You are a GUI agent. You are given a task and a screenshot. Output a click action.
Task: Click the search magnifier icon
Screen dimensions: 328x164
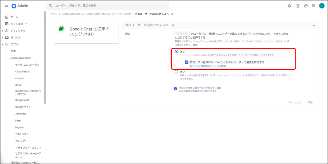(50, 6)
